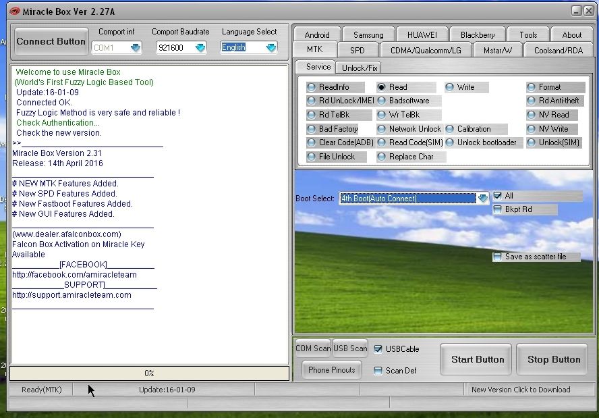Image resolution: width=599 pixels, height=418 pixels.
Task: Click Update:16-01-09 in the status bar
Action: coord(167,390)
